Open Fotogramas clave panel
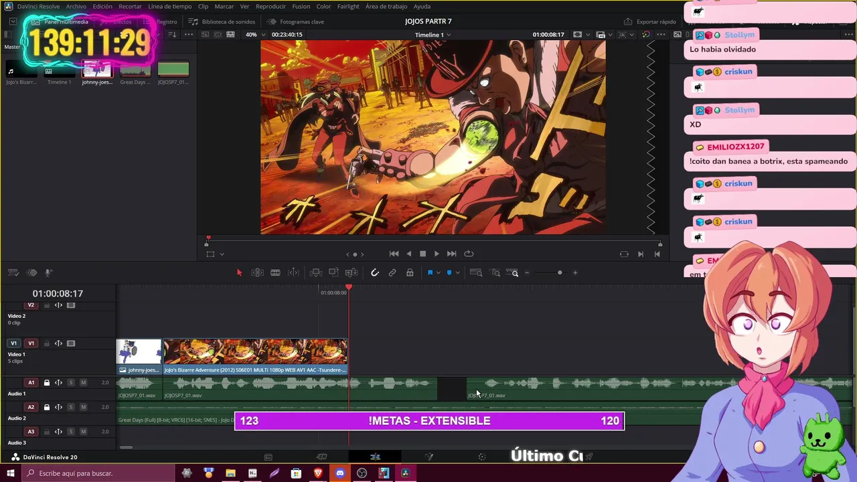The image size is (857, 482). click(296, 21)
